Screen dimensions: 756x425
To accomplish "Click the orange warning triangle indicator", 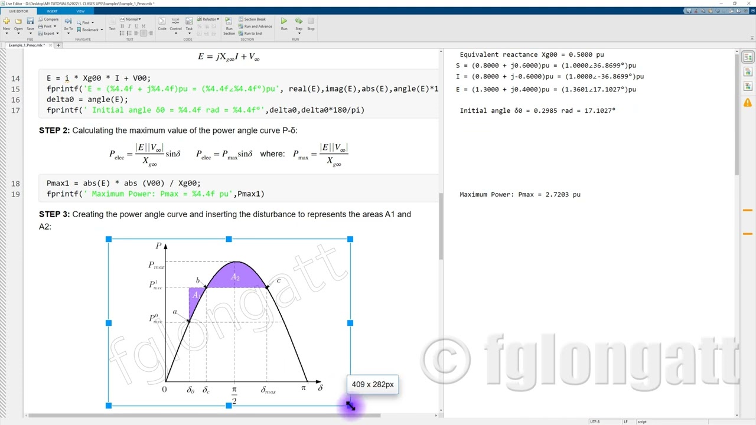I will 748,102.
